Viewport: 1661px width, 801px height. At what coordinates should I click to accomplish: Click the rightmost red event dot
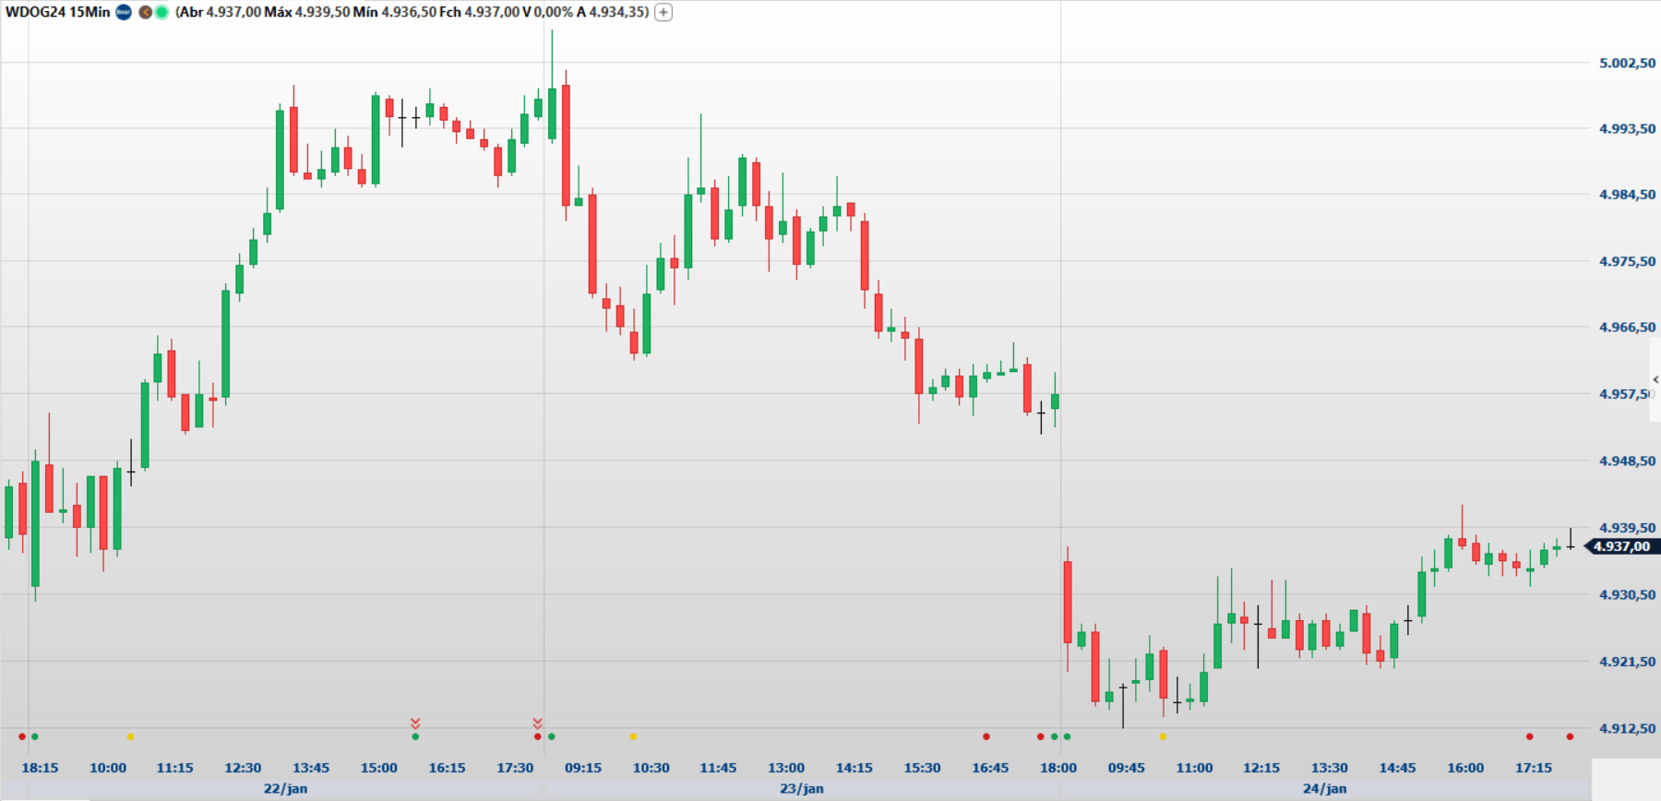(1570, 736)
